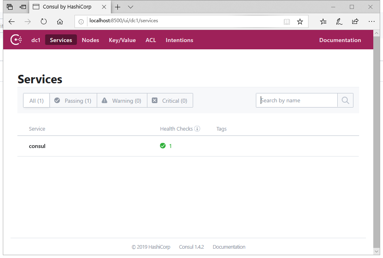Open browser settings and more menu
The width and height of the screenshot is (383, 258).
(371, 22)
